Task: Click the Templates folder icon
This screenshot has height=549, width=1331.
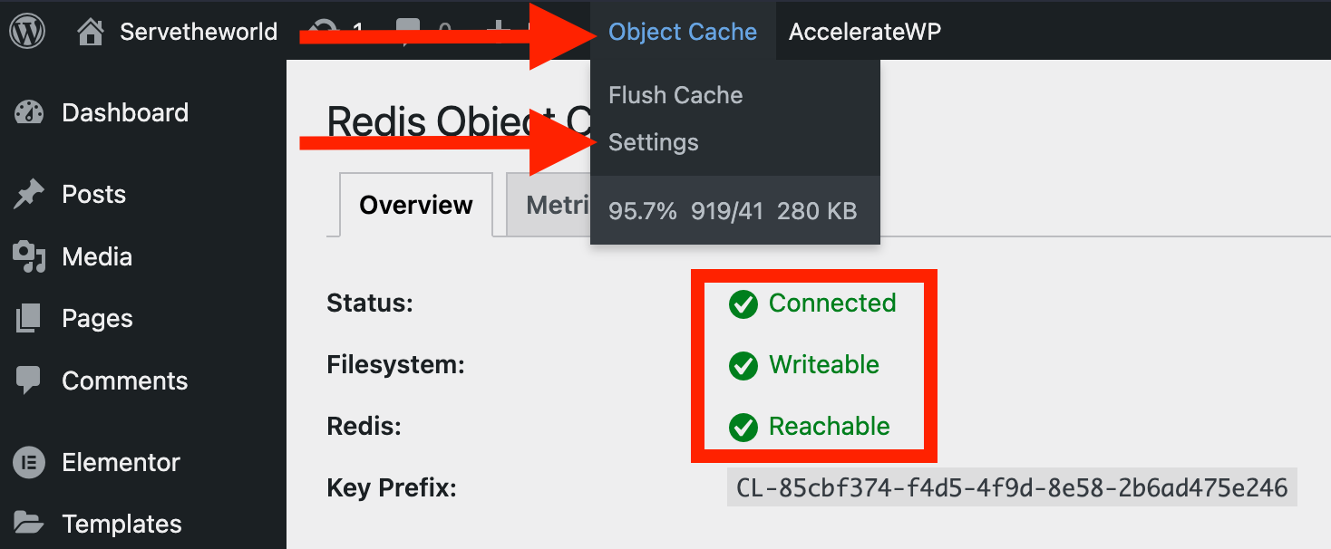Action: tap(29, 524)
